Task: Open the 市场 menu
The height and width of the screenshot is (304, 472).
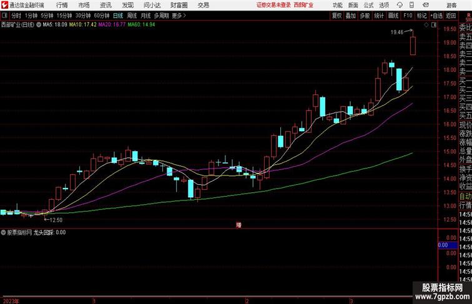Action: pos(84,5)
